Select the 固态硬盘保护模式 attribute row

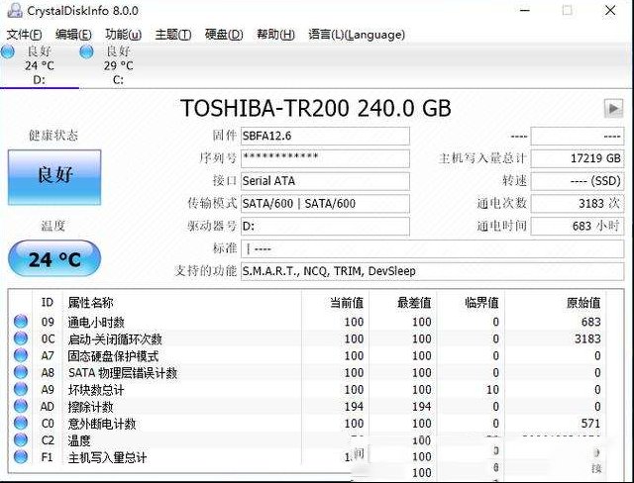307,355
